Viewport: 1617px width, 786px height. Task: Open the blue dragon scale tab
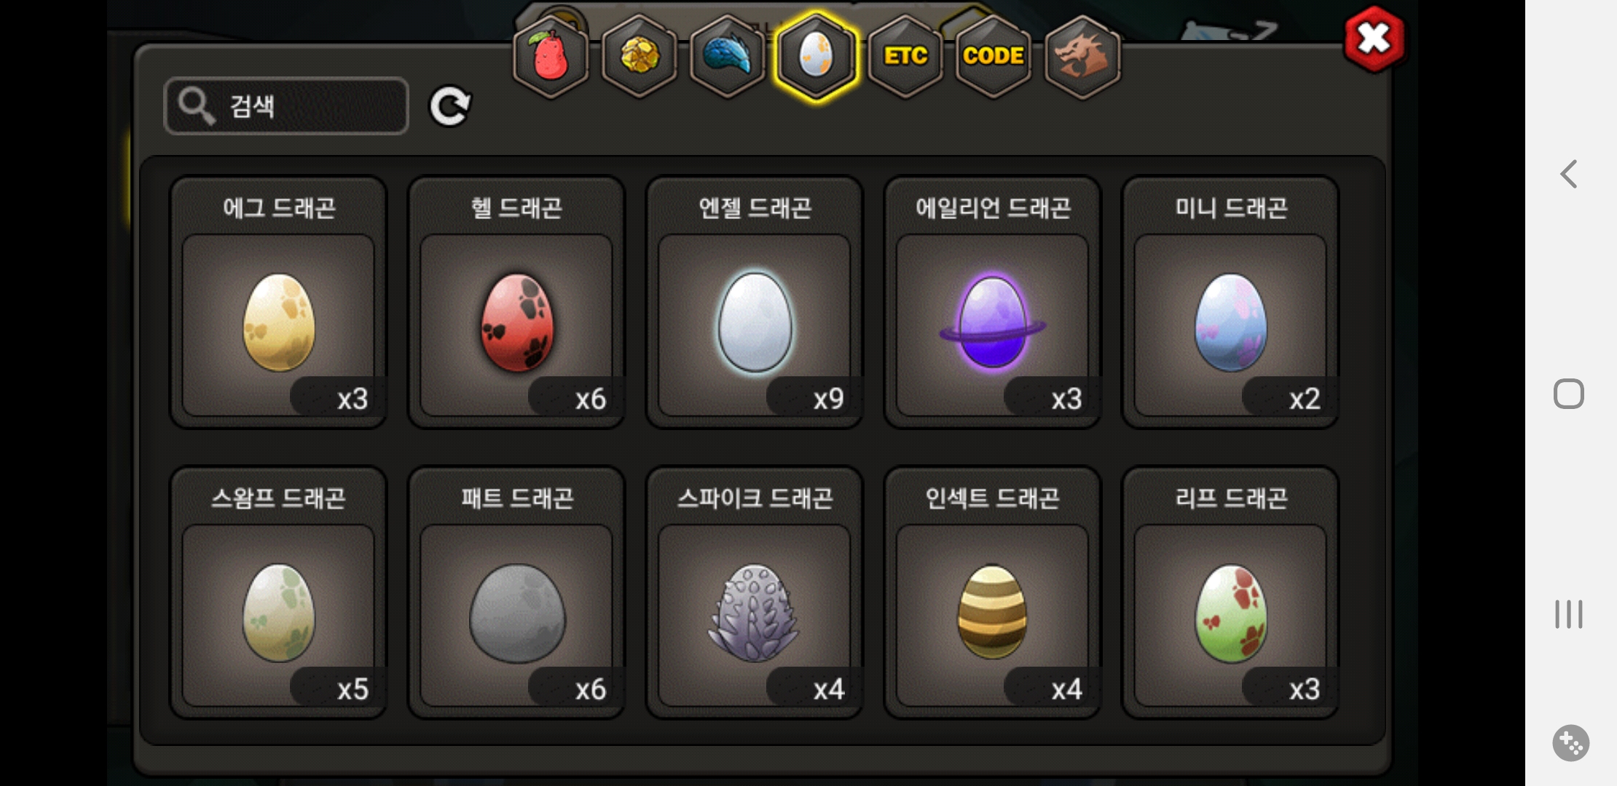tap(727, 57)
